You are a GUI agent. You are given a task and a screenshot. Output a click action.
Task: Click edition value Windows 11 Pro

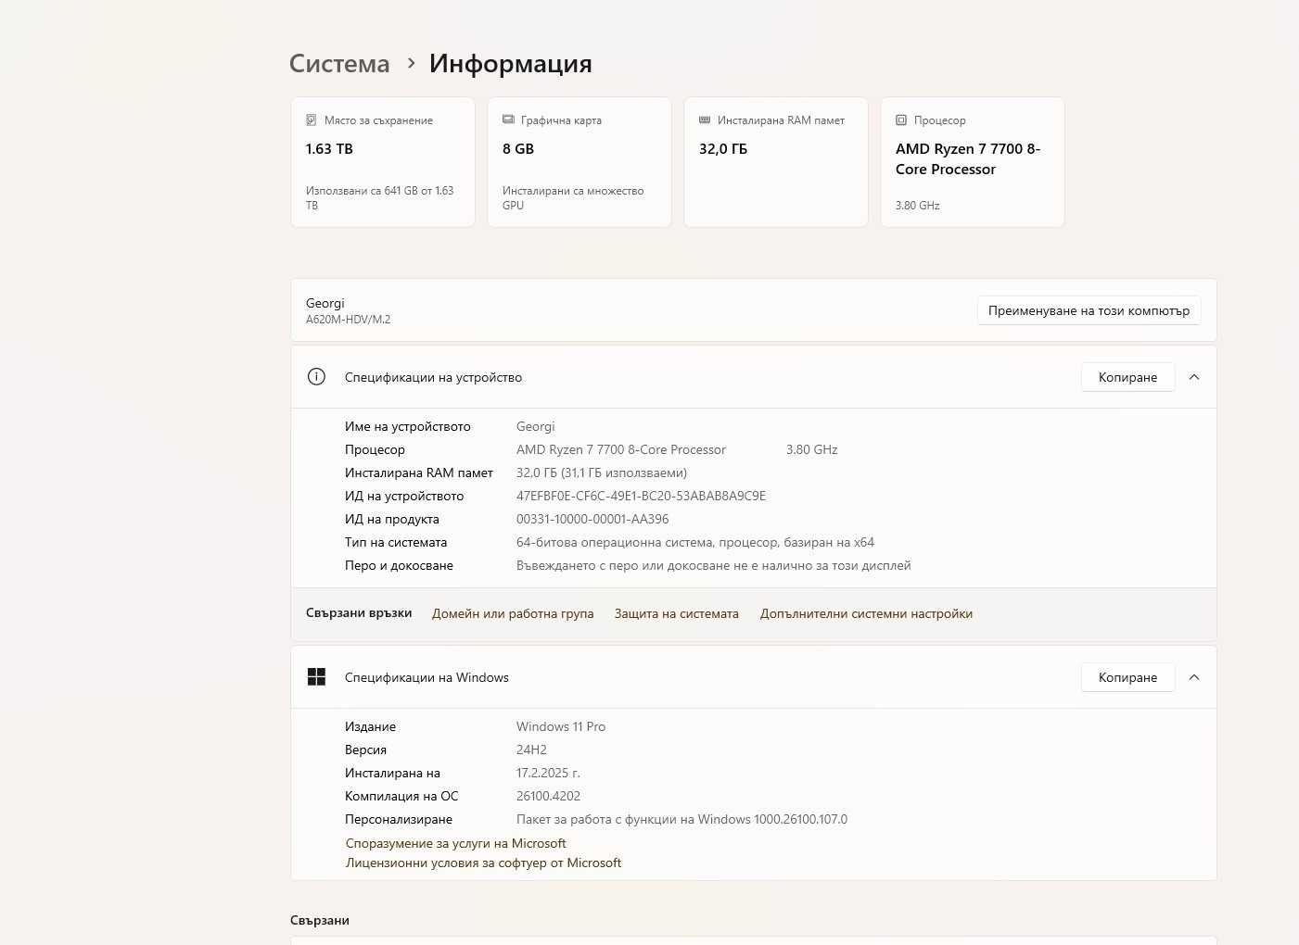click(561, 726)
